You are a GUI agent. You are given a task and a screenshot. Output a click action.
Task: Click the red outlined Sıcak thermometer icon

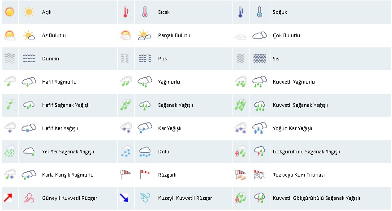[145, 12]
